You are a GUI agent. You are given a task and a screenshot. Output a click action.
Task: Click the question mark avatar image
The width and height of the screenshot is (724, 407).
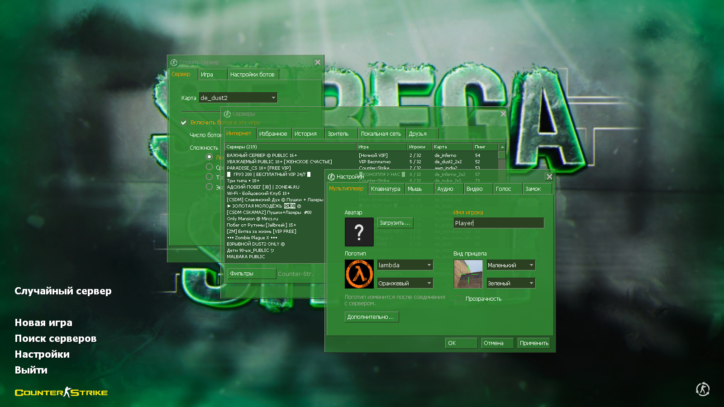359,232
